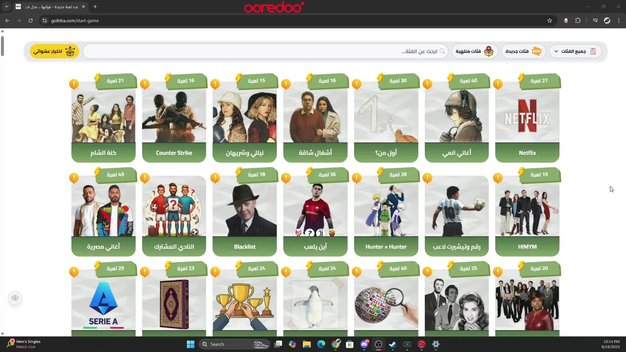Open a new browser tab
This screenshot has height=352, width=626.
click(95, 6)
